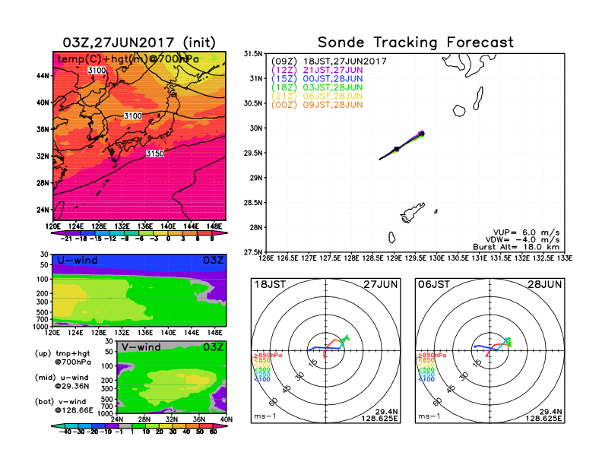
Task: Click "<500" legend in the 06JST hodograph
Action: pos(426,369)
